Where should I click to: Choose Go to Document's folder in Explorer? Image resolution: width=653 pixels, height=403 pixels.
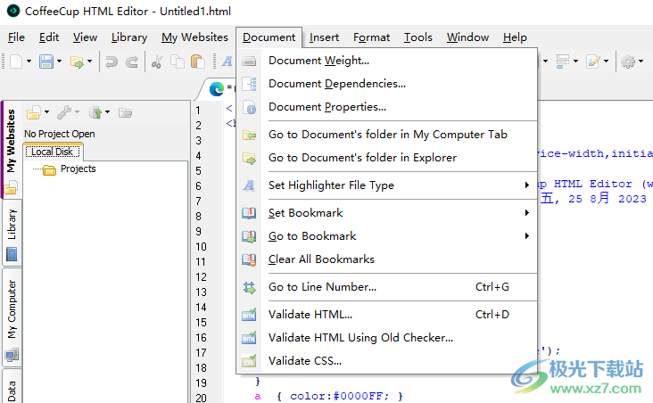pyautogui.click(x=386, y=158)
